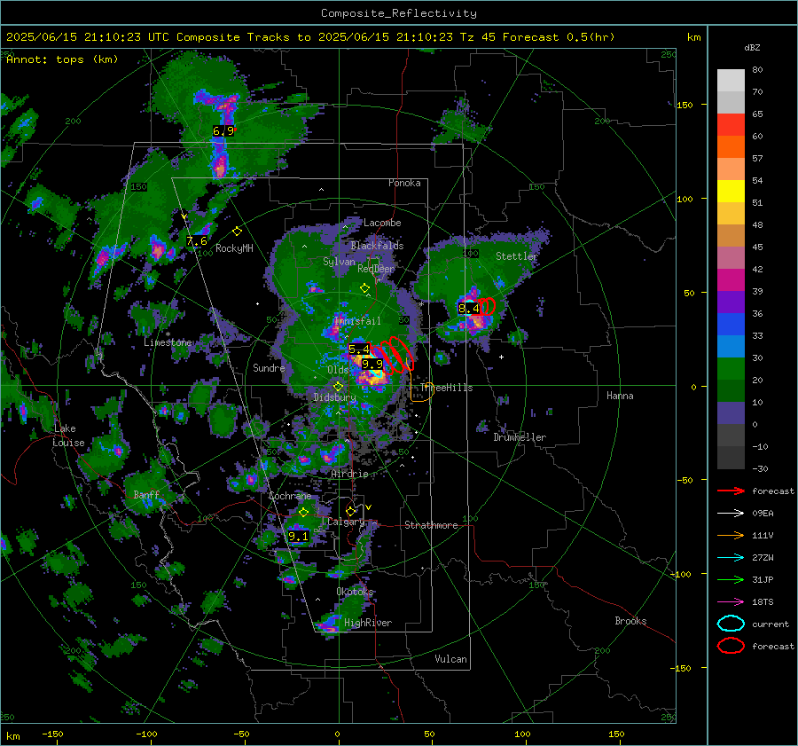Click the 39 dBZ purple color swatch
798x746 pixels.
point(731,302)
